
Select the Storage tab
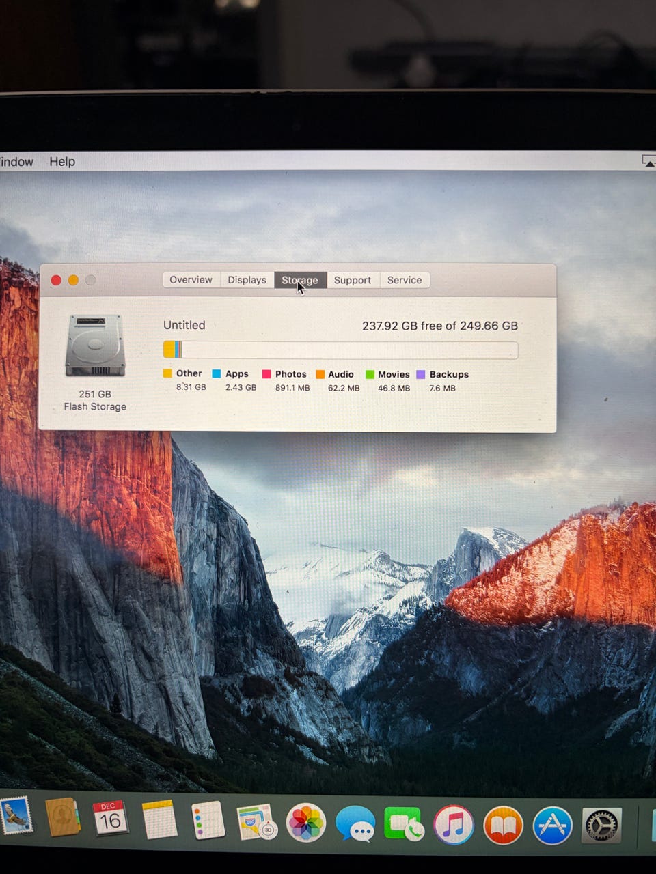(x=300, y=280)
